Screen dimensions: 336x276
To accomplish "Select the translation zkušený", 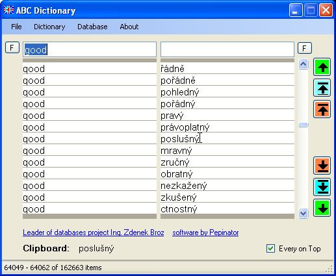I will click(227, 197).
